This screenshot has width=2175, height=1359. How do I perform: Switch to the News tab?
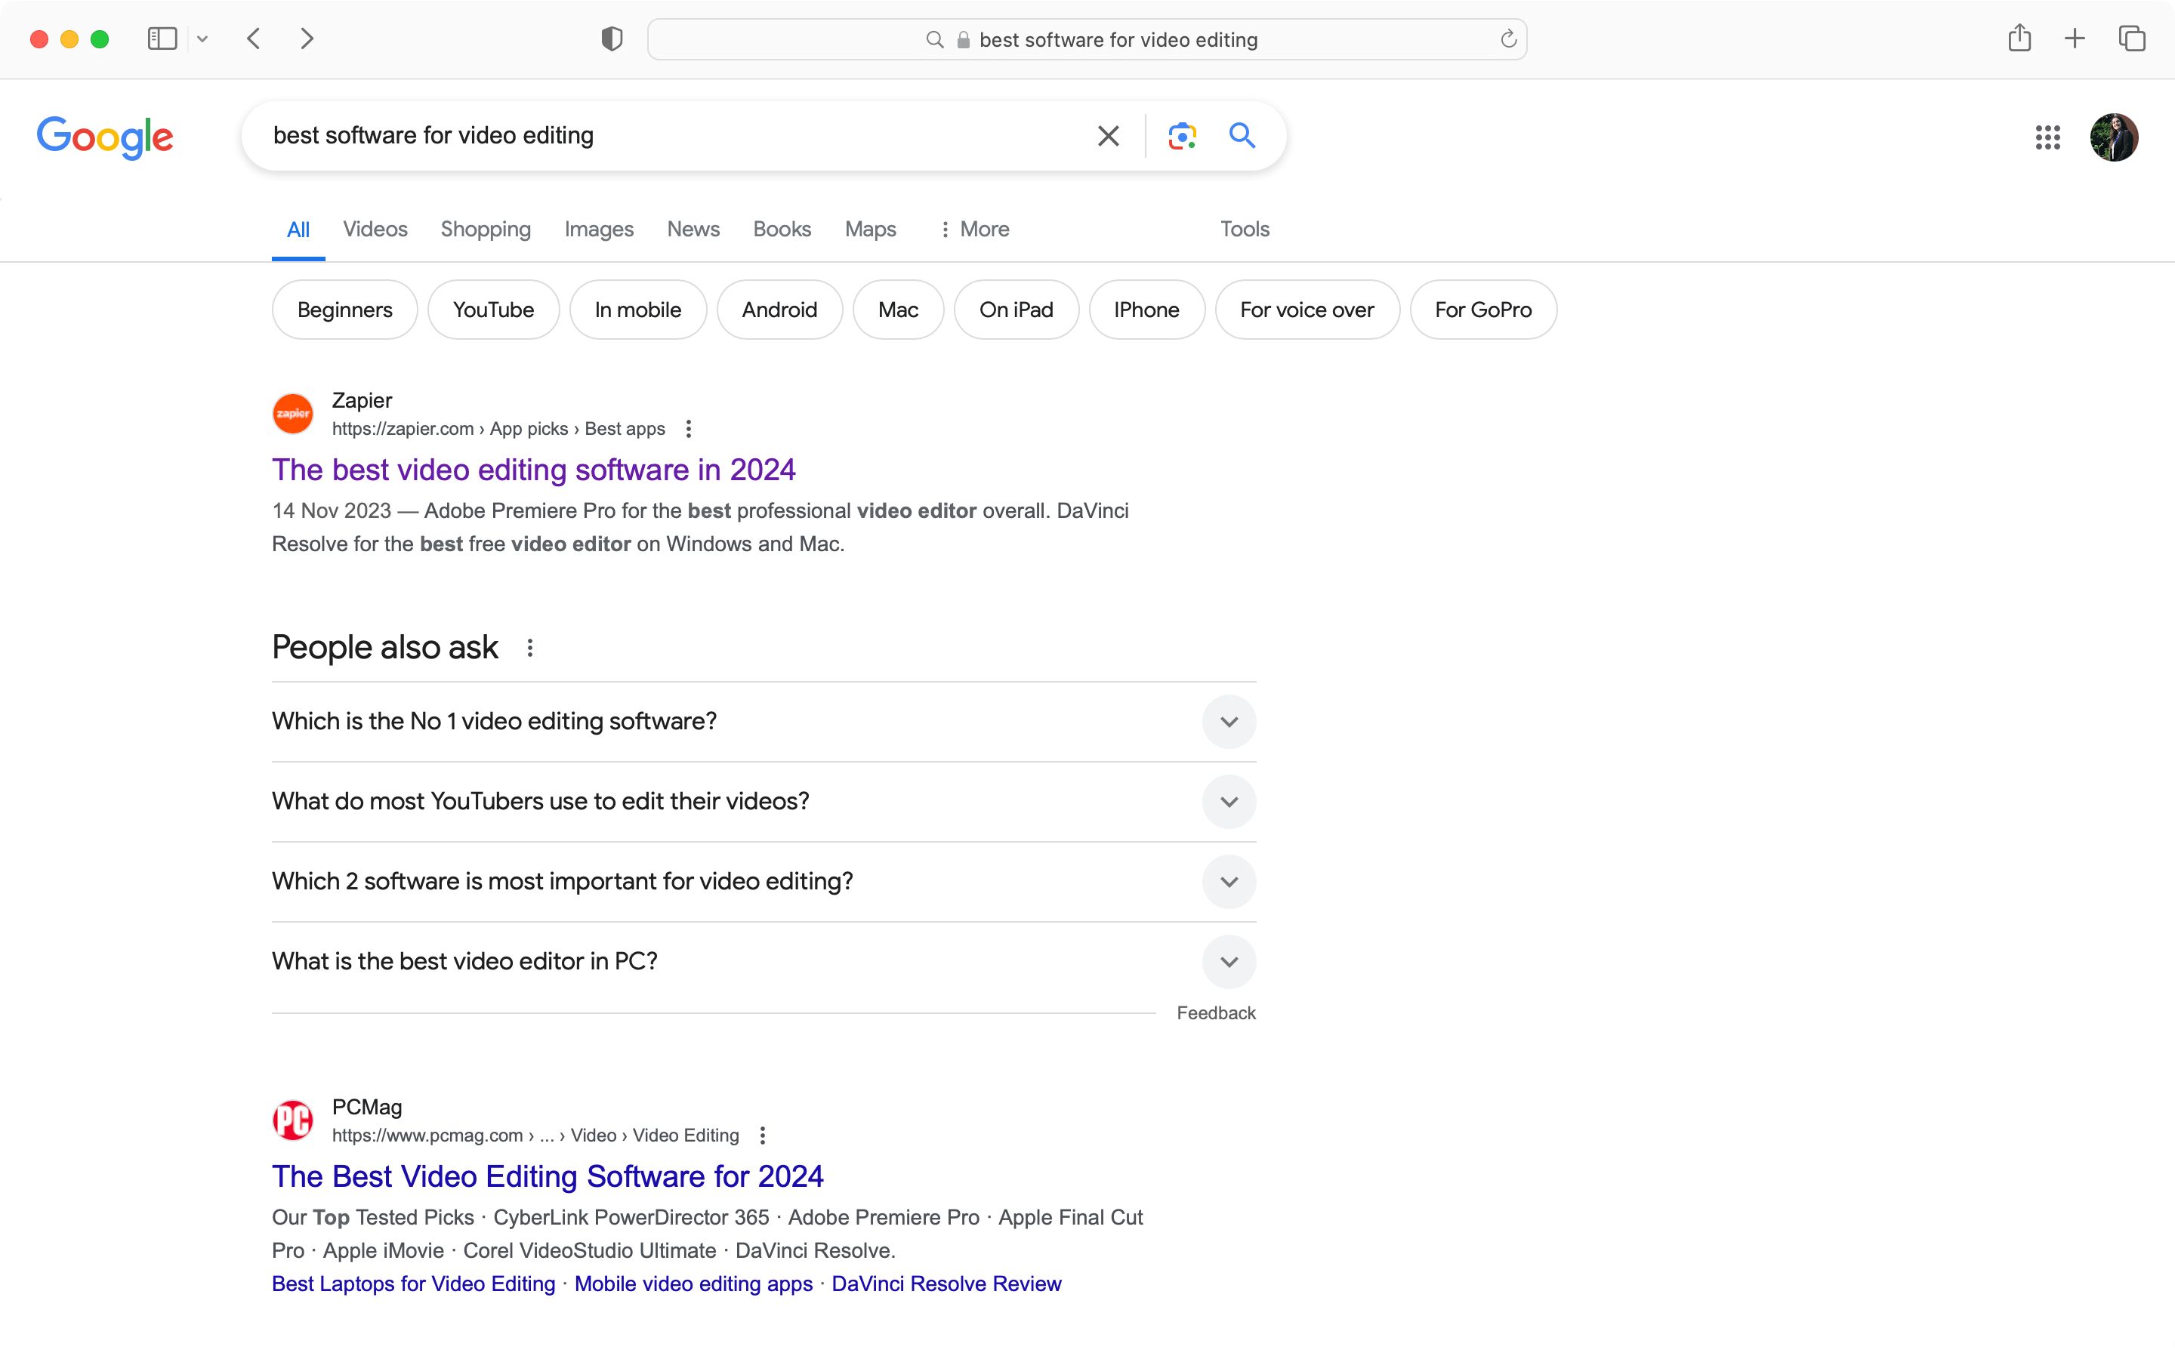[x=693, y=230]
